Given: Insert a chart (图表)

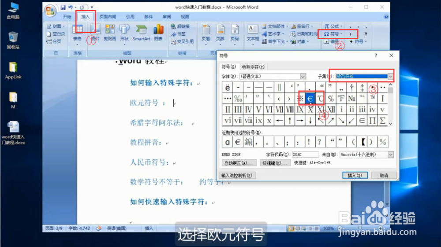Looking at the screenshot, I should [158, 33].
